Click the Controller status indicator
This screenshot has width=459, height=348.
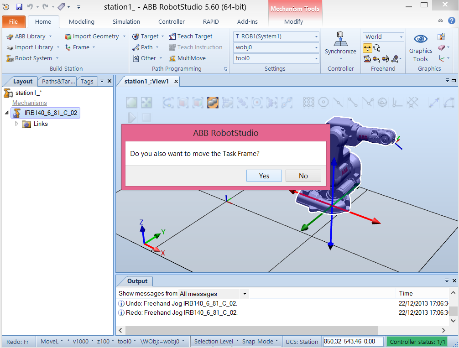tap(417, 342)
